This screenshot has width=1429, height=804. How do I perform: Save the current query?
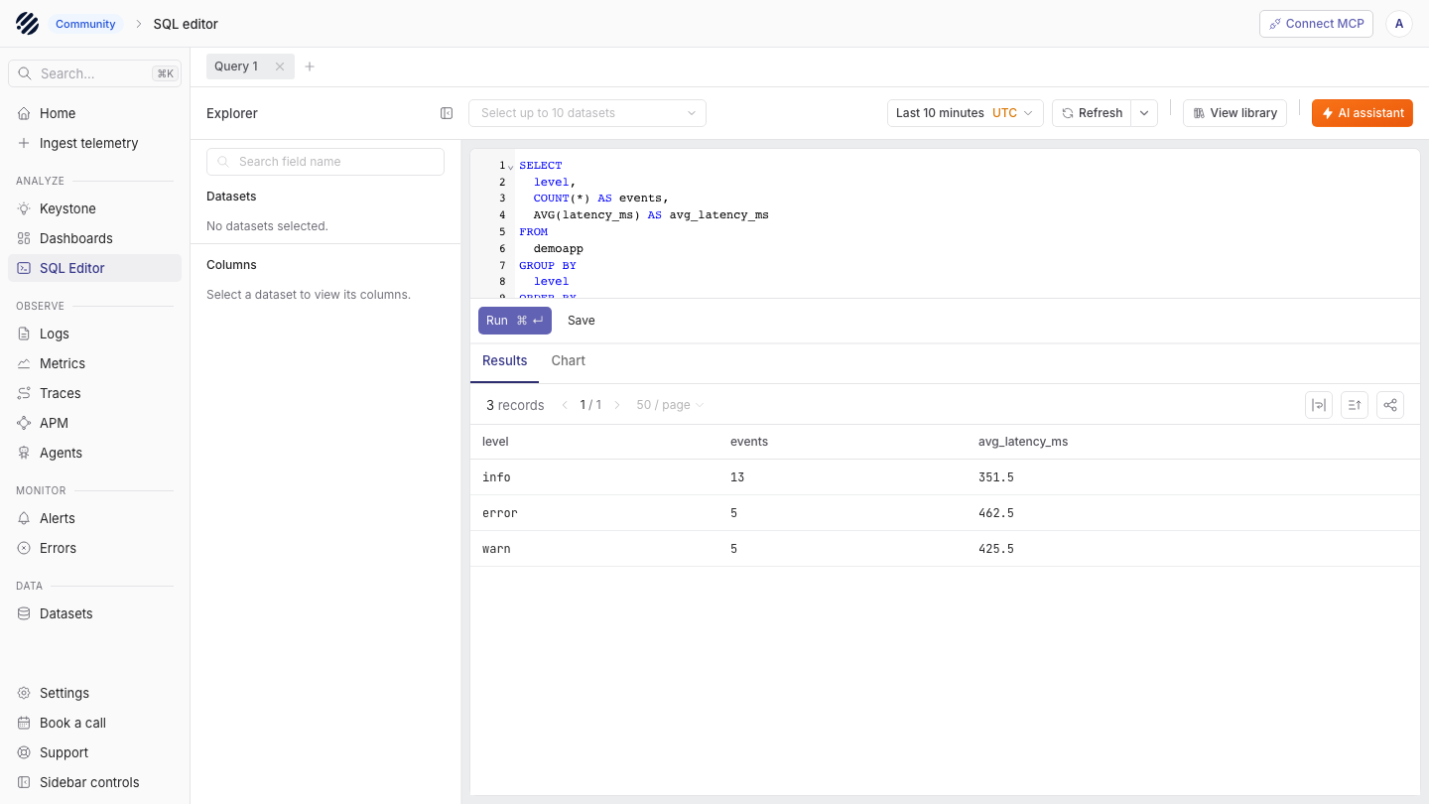(x=582, y=321)
